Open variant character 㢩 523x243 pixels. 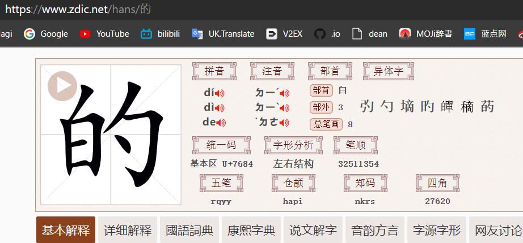pyautogui.click(x=367, y=107)
